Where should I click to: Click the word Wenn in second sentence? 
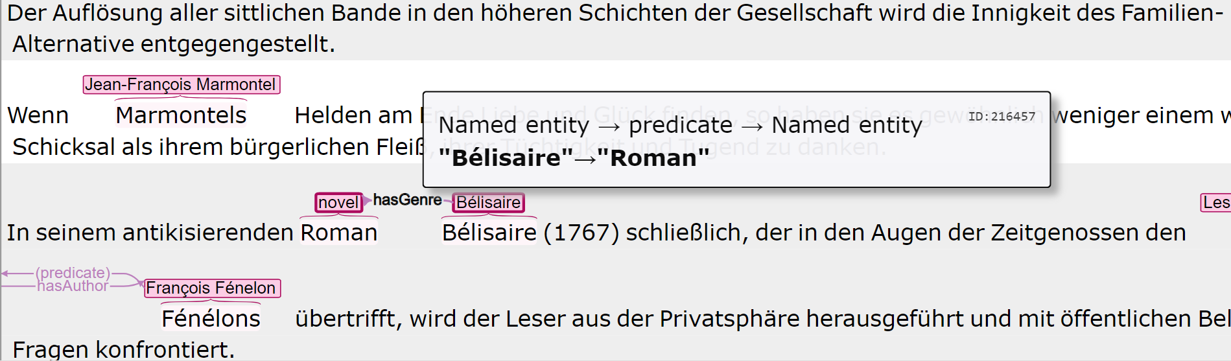[38, 115]
